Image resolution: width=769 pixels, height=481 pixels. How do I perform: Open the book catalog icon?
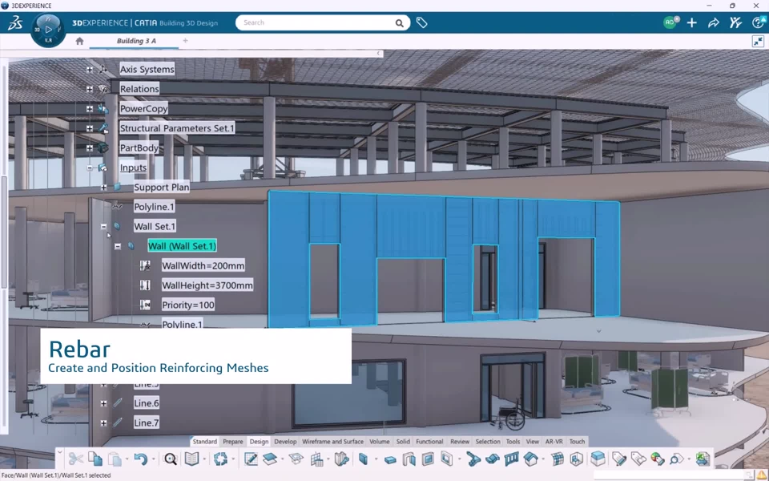191,459
